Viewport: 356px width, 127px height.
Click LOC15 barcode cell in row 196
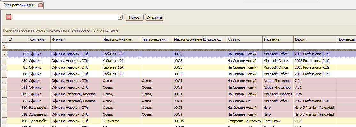[199, 121]
